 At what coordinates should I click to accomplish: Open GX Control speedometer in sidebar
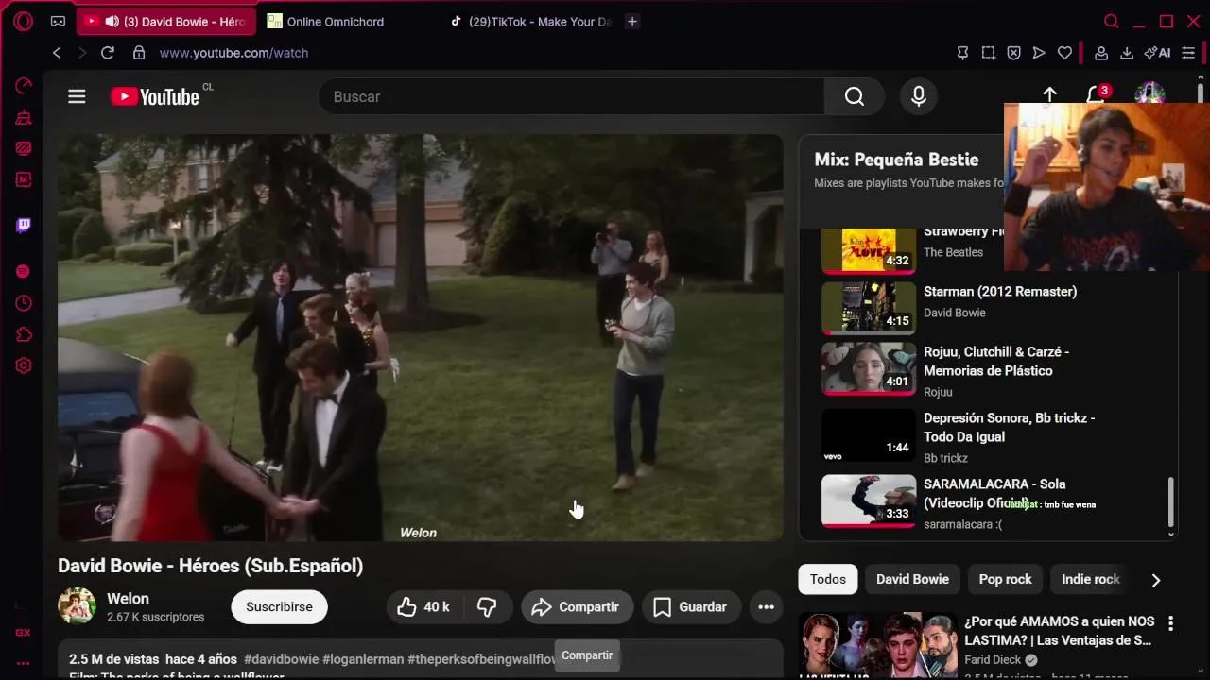point(24,86)
